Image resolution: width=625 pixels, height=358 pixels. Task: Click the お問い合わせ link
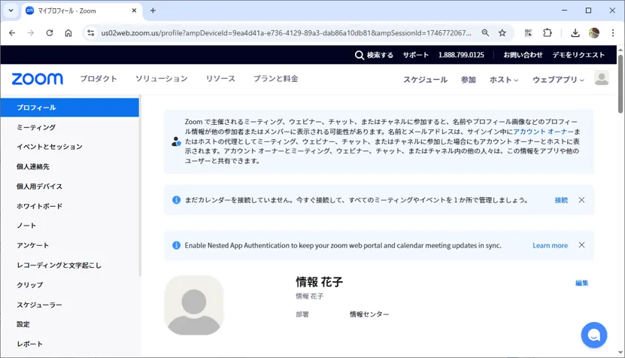523,55
